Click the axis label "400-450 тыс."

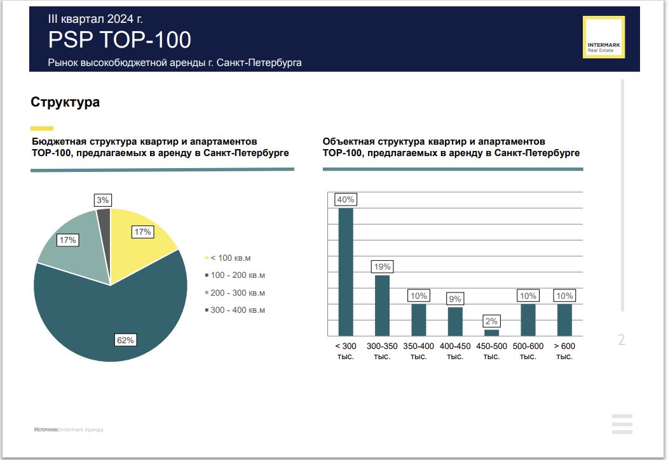pos(455,351)
